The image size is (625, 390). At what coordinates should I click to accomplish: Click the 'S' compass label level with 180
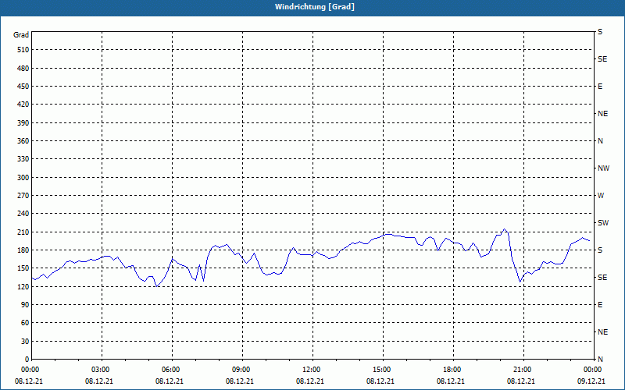(600, 250)
